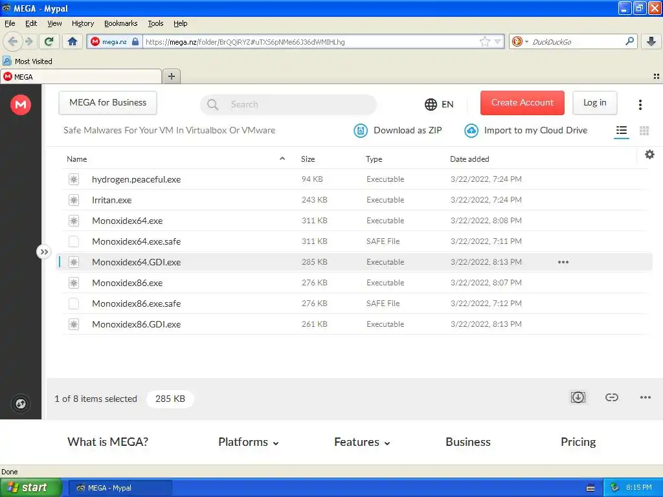The height and width of the screenshot is (497, 663).
Task: Click the hydrogen.peaceful.exe file icon
Action: [74, 179]
